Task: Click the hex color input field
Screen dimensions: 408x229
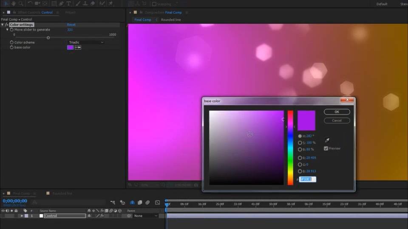Action: coord(307,179)
